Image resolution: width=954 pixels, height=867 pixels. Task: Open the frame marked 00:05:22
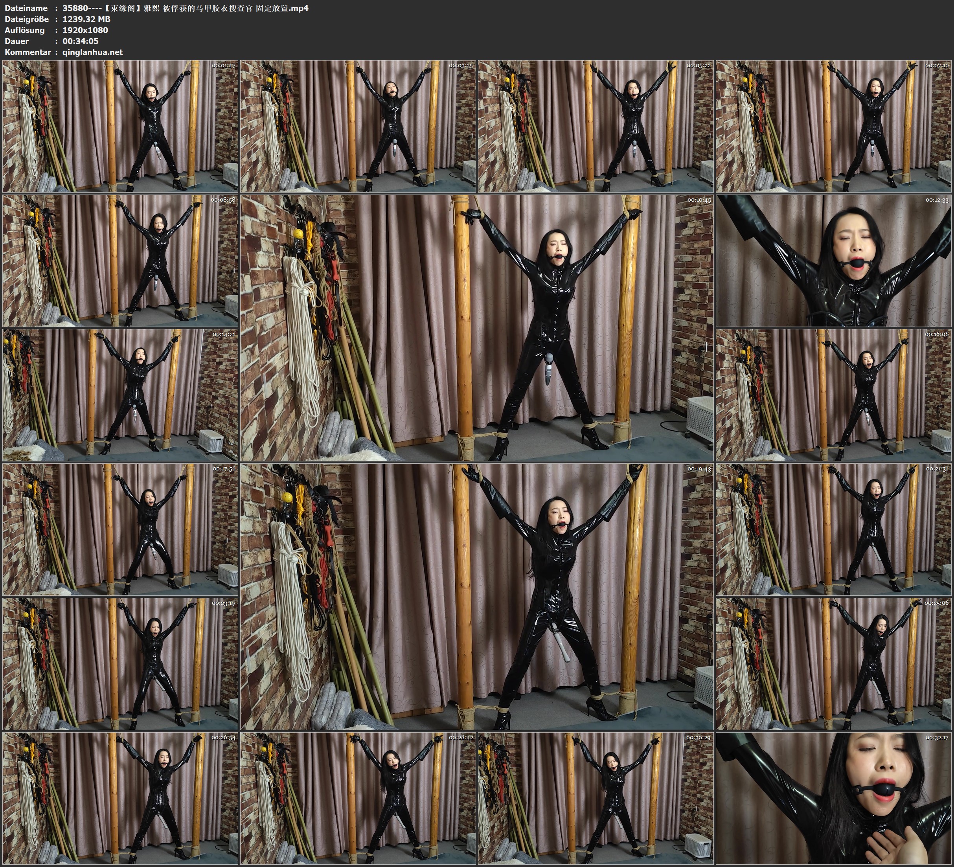click(596, 126)
